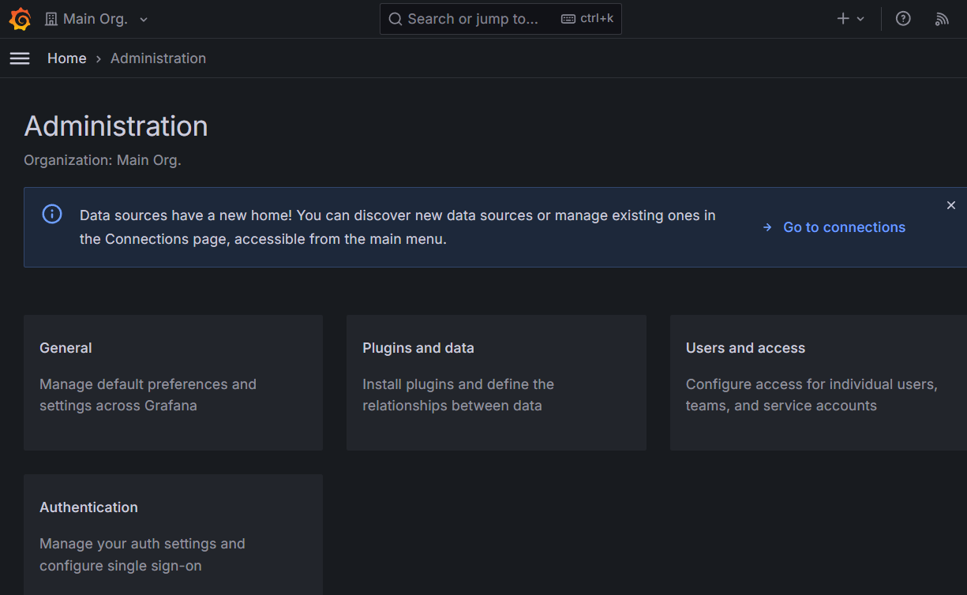Open the Main Org. organization switcher
Viewport: 967px width, 595px height.
click(96, 19)
